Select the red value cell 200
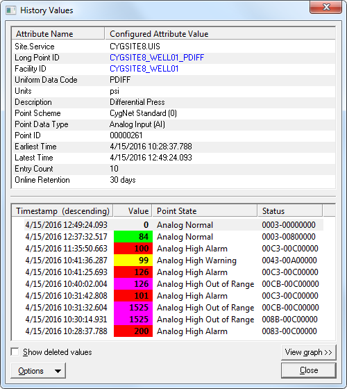 pos(133,331)
